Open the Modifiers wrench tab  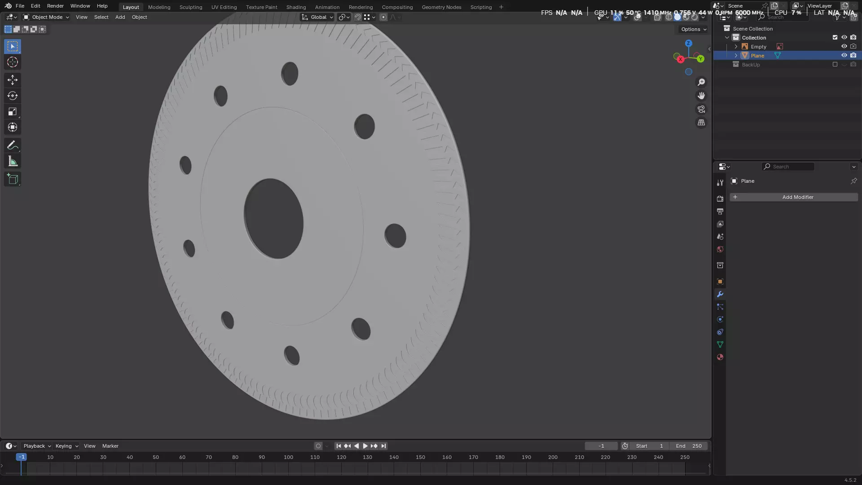[720, 294]
